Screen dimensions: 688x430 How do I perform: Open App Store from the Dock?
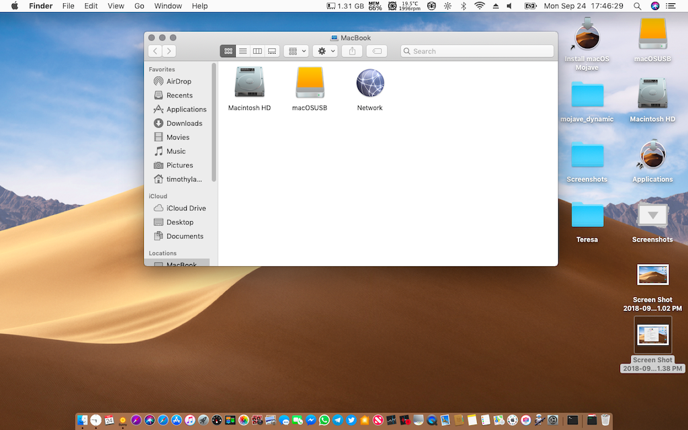pyautogui.click(x=177, y=420)
